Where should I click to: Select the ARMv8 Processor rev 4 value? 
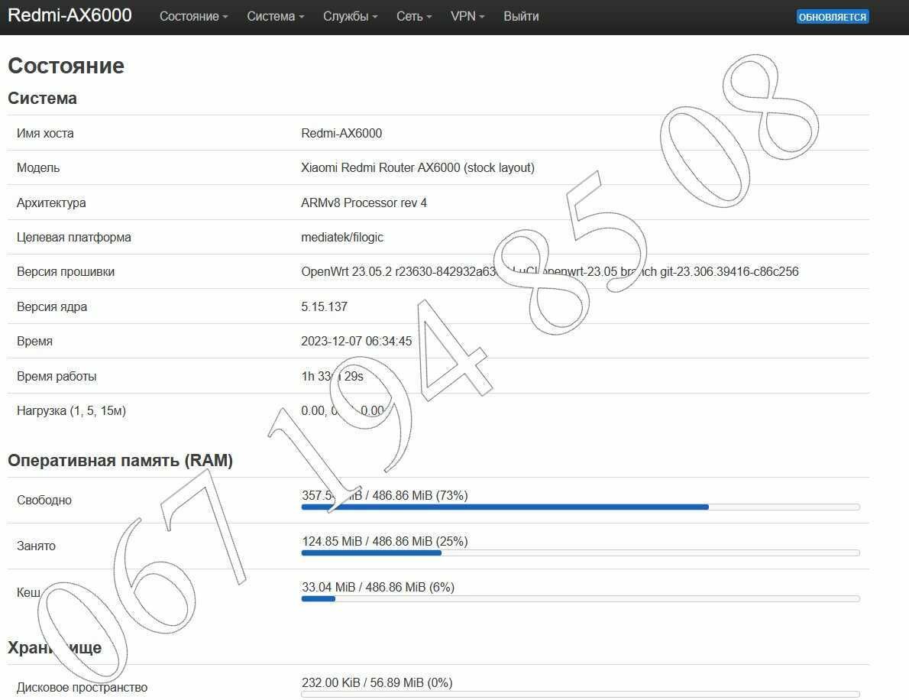point(364,203)
